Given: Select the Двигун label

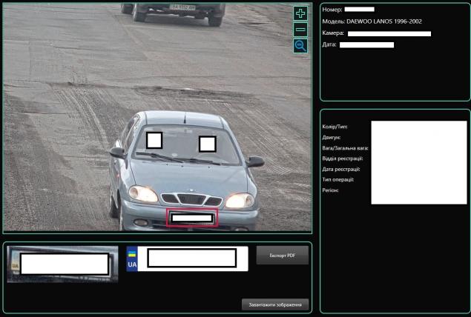Looking at the screenshot, I should pyautogui.click(x=332, y=138).
